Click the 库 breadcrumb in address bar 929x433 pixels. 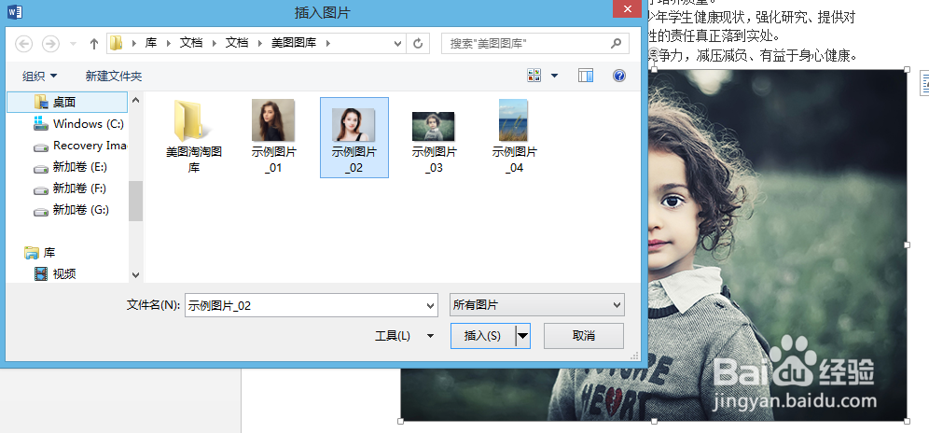pos(151,43)
